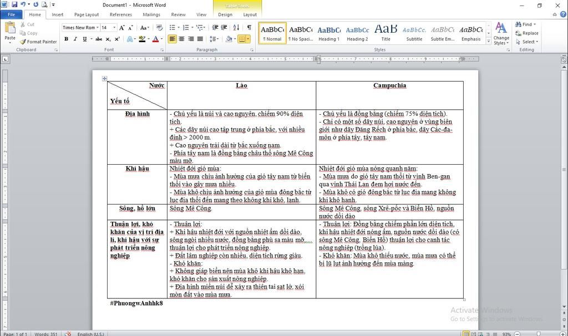The height and width of the screenshot is (336, 568).
Task: Check proofing errors in status bar
Action: pyautogui.click(x=67, y=333)
